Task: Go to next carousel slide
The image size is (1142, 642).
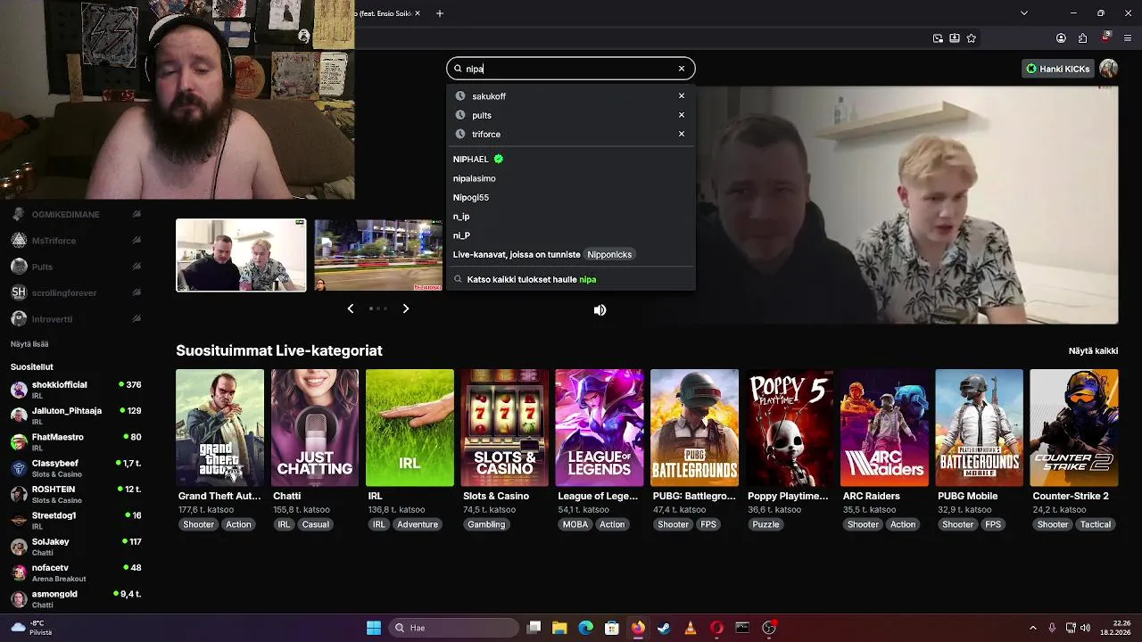Action: tap(406, 309)
